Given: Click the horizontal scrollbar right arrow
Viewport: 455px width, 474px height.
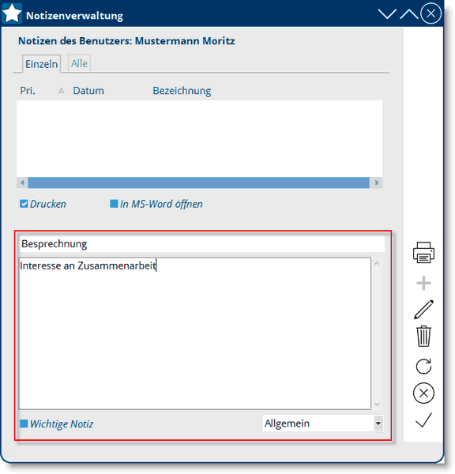Looking at the screenshot, I should pos(376,182).
